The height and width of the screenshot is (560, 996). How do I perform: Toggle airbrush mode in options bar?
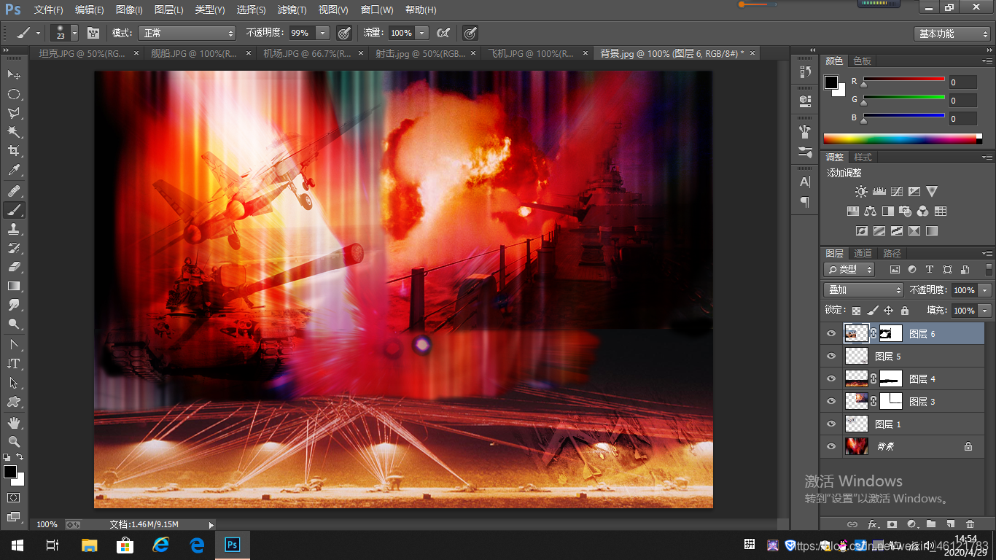pos(443,33)
